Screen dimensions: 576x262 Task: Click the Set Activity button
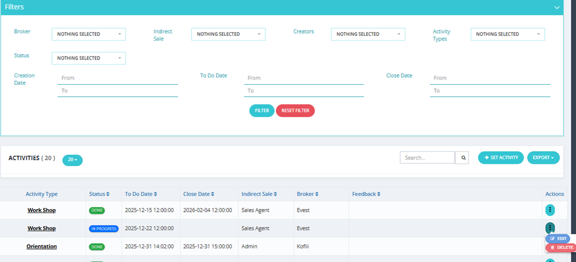click(x=501, y=158)
